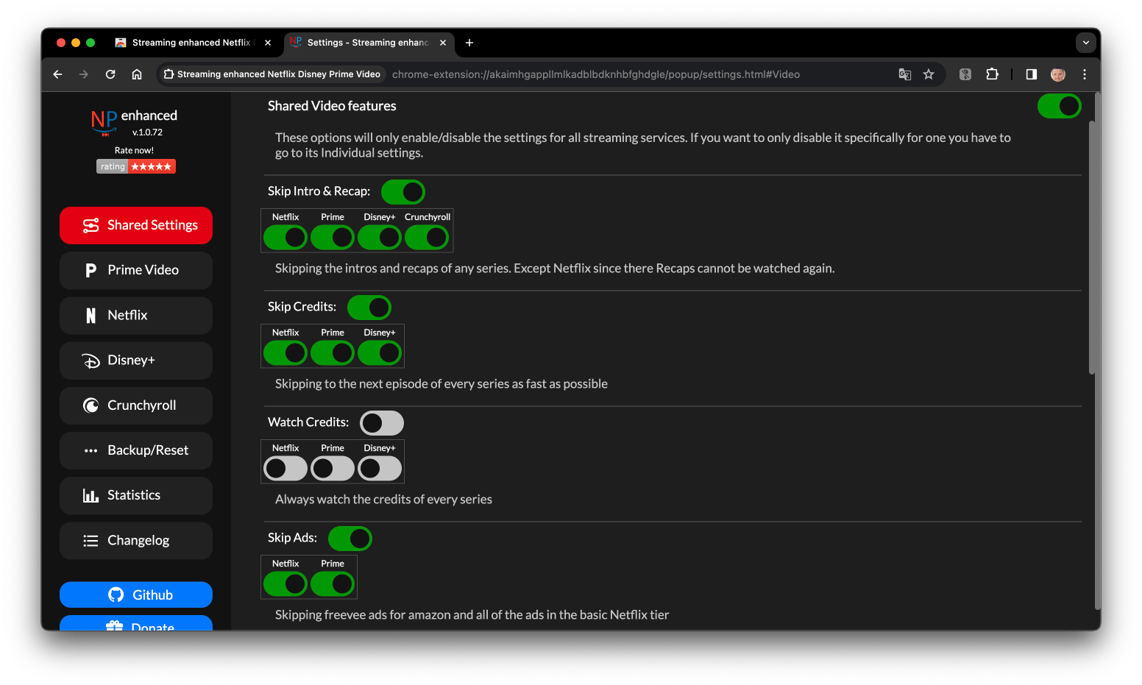Screen dimensions: 1142x685
Task: Open Prime Video settings
Action: 136,270
